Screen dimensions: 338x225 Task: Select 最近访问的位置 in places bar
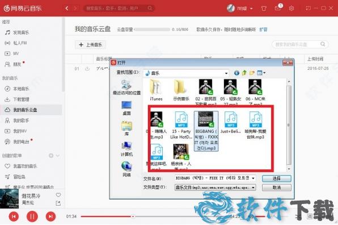[126, 88]
